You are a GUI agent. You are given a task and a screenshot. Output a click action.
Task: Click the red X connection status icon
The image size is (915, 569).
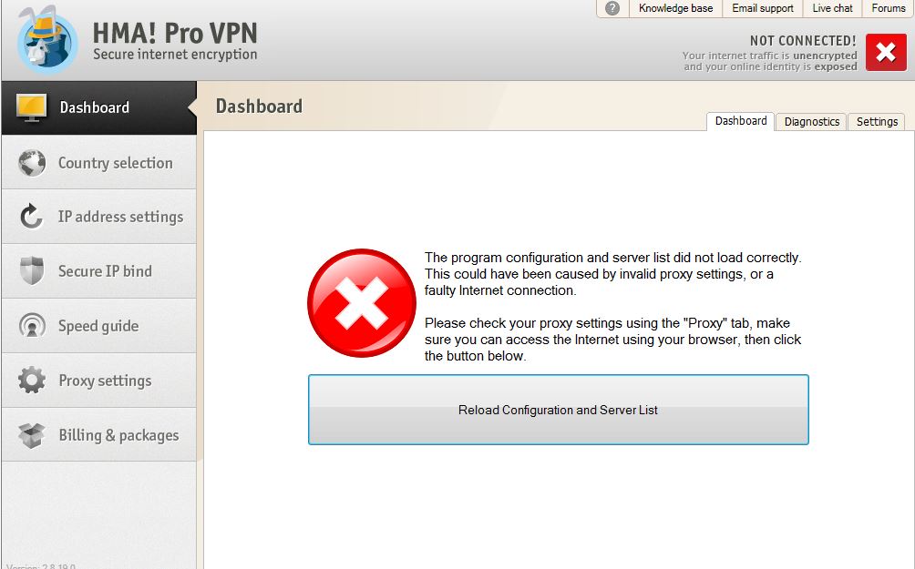click(x=886, y=53)
